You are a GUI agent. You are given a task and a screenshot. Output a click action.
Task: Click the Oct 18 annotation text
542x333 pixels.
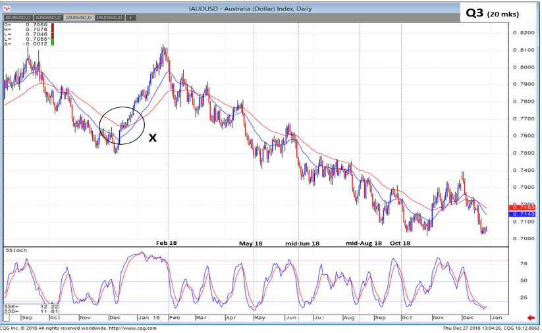[x=400, y=243]
